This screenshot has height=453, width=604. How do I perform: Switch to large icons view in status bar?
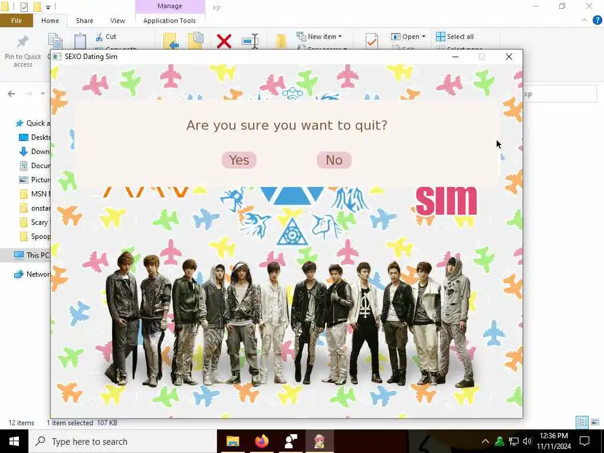click(x=595, y=422)
